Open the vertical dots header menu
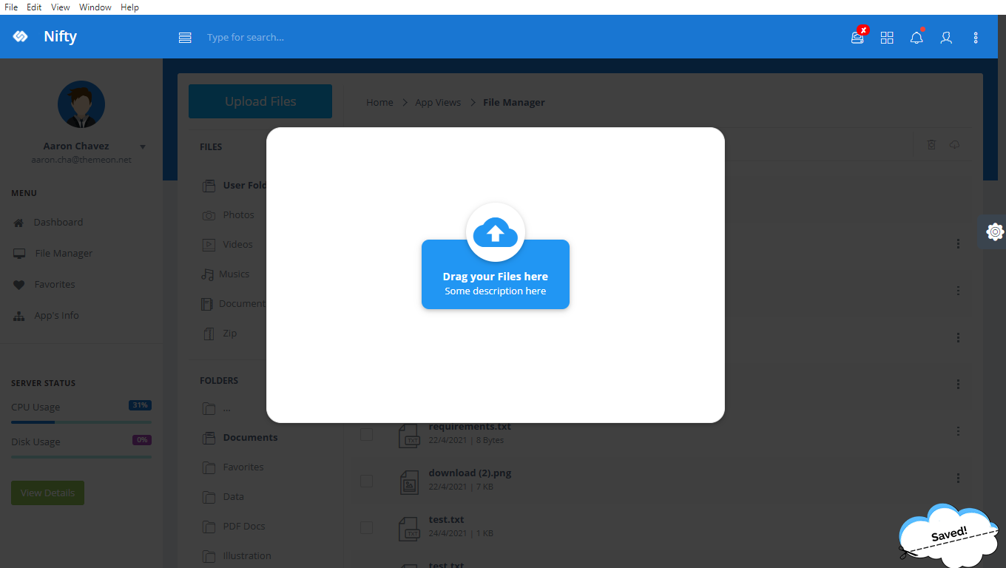The width and height of the screenshot is (1006, 568). click(976, 37)
